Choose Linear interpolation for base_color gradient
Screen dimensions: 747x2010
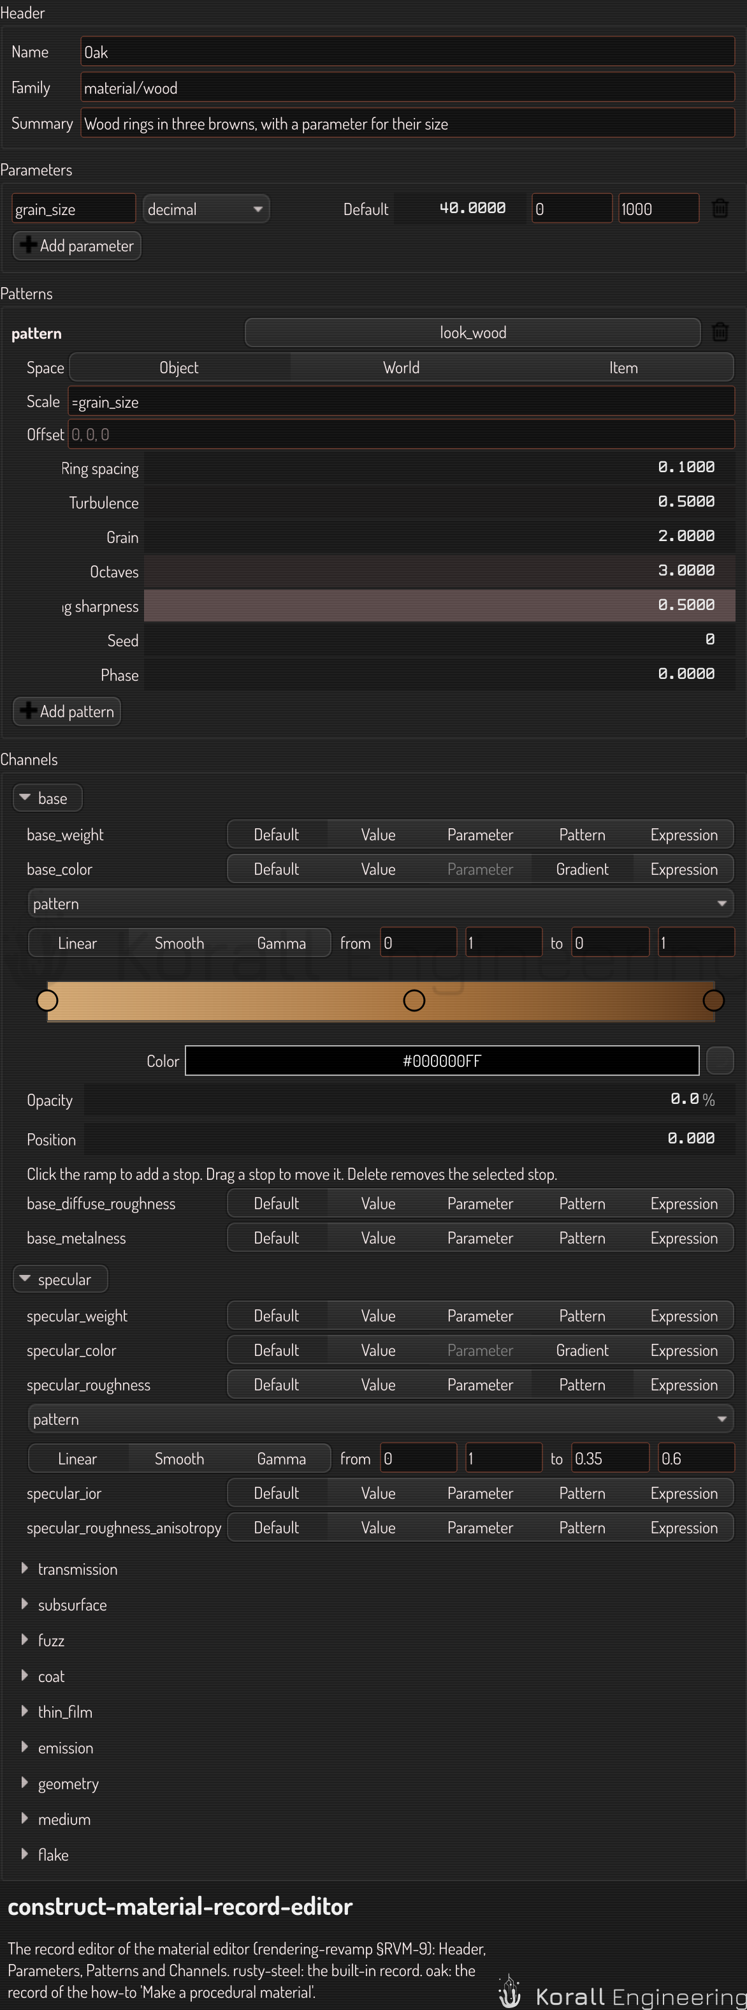(77, 943)
